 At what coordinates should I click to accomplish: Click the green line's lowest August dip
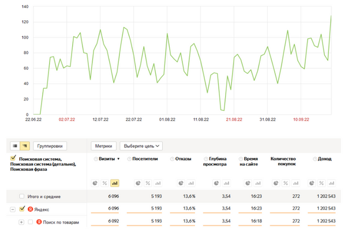point(224,110)
